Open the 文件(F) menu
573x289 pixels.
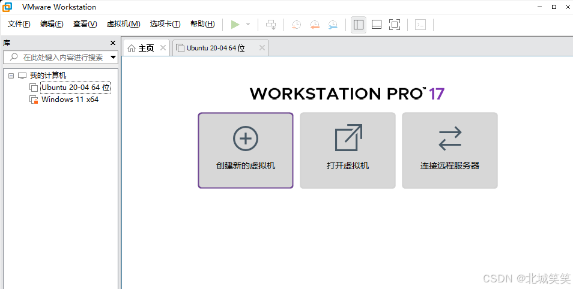pos(19,24)
